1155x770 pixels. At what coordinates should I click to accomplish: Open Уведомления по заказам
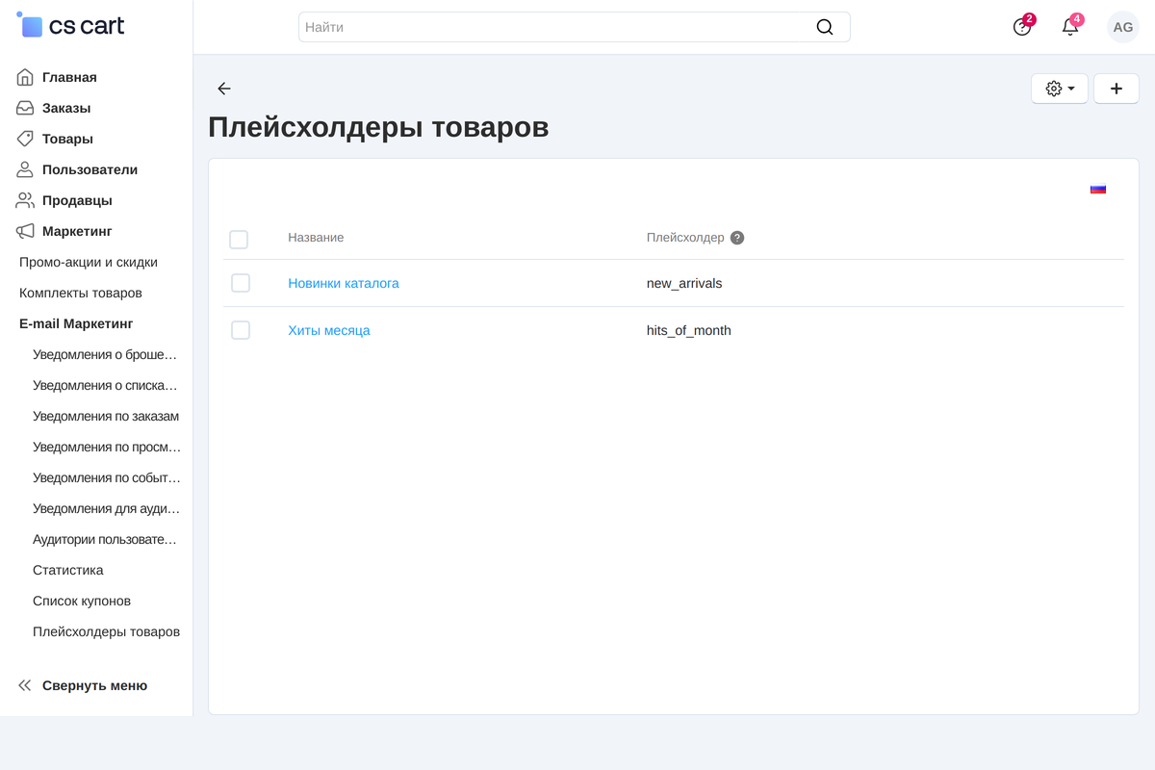click(106, 416)
